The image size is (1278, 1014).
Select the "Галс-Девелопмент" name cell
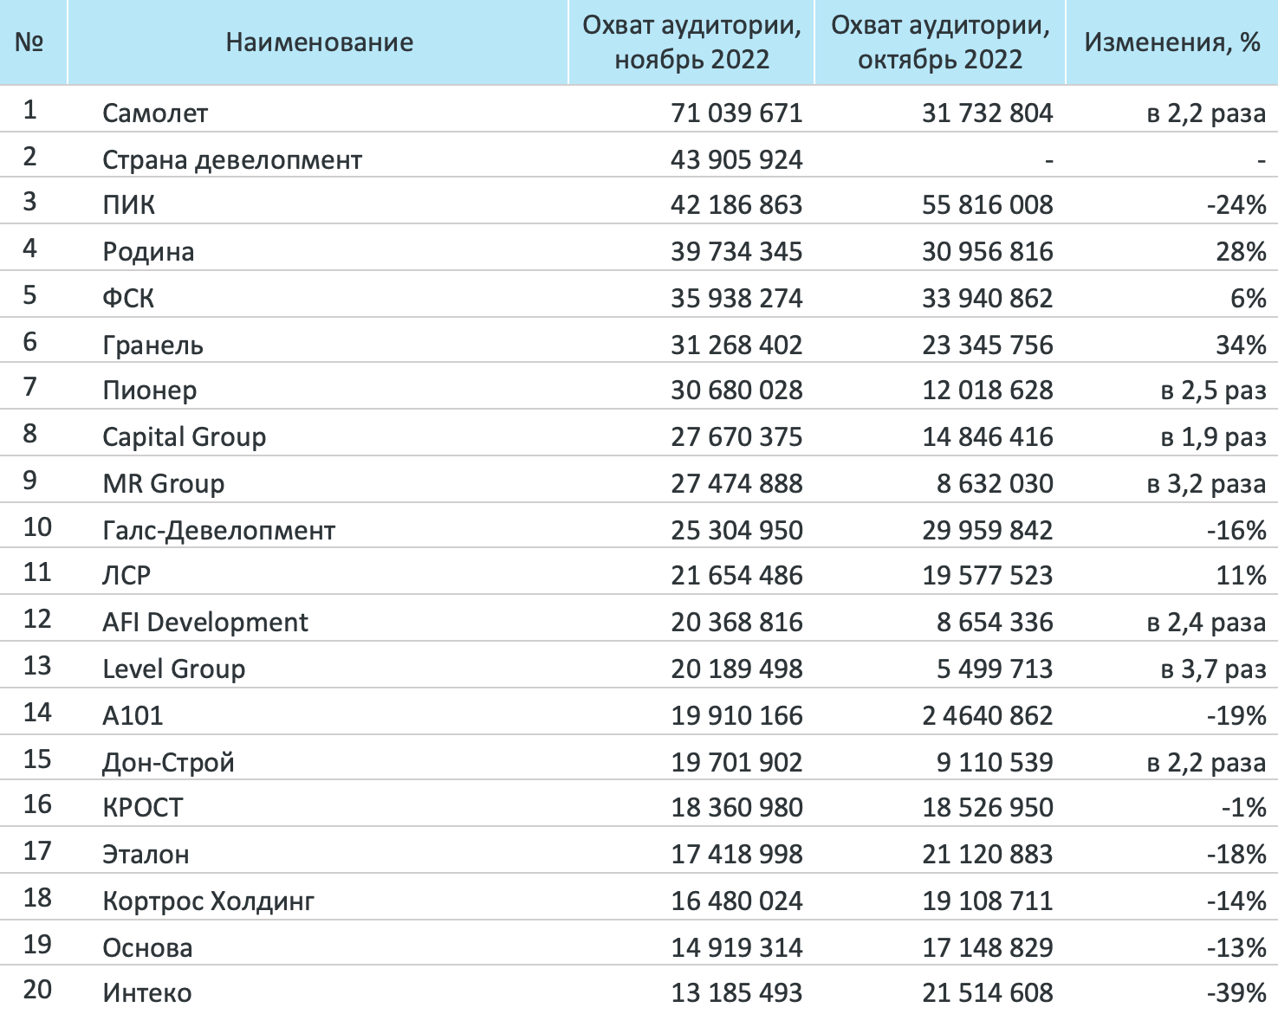tap(218, 531)
